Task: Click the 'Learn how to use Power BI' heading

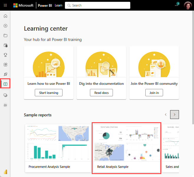Action: 49,84
